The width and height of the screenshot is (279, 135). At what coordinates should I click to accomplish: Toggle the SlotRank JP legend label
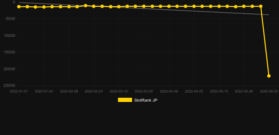tap(146, 100)
